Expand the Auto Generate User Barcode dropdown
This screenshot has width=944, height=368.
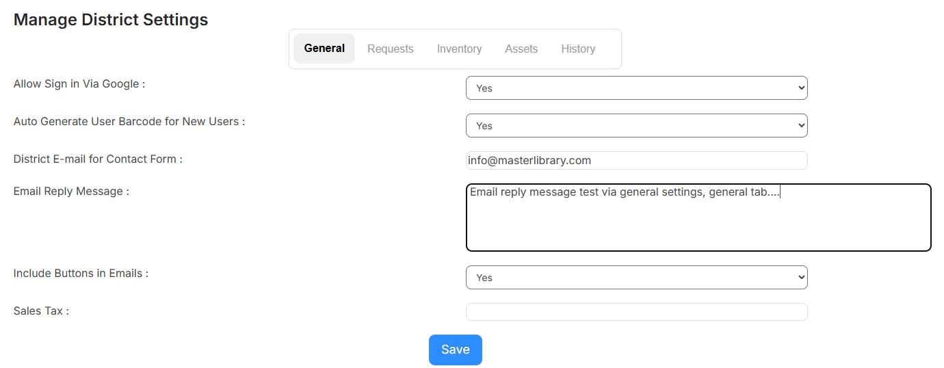click(x=636, y=126)
